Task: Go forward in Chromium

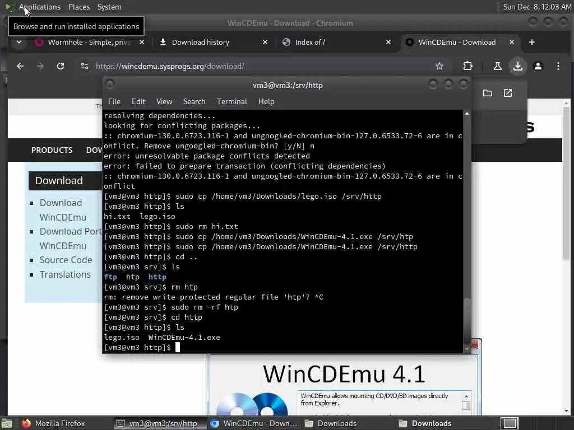Action: (x=40, y=66)
